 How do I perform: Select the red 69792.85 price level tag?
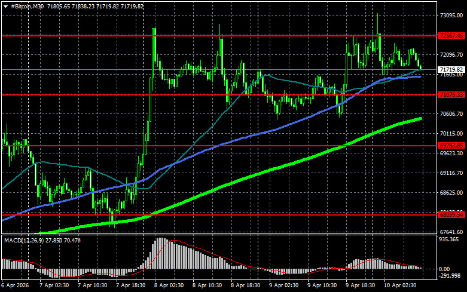pyautogui.click(x=451, y=145)
